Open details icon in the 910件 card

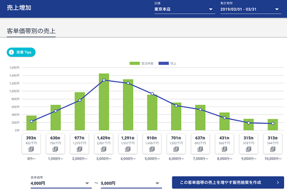(152, 150)
